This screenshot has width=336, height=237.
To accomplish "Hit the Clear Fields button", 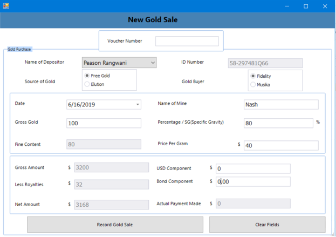I will (267, 225).
